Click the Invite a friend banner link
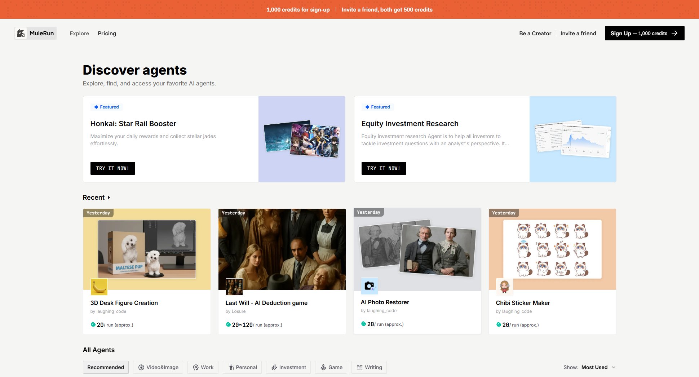Screen dimensions: 699x377 coord(387,10)
